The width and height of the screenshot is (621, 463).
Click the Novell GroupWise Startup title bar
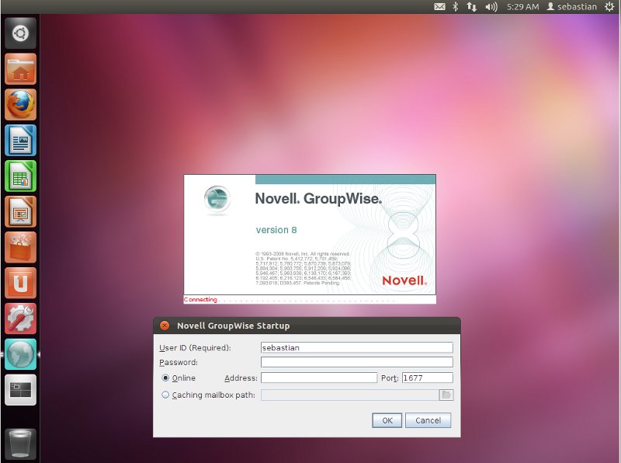coord(307,325)
